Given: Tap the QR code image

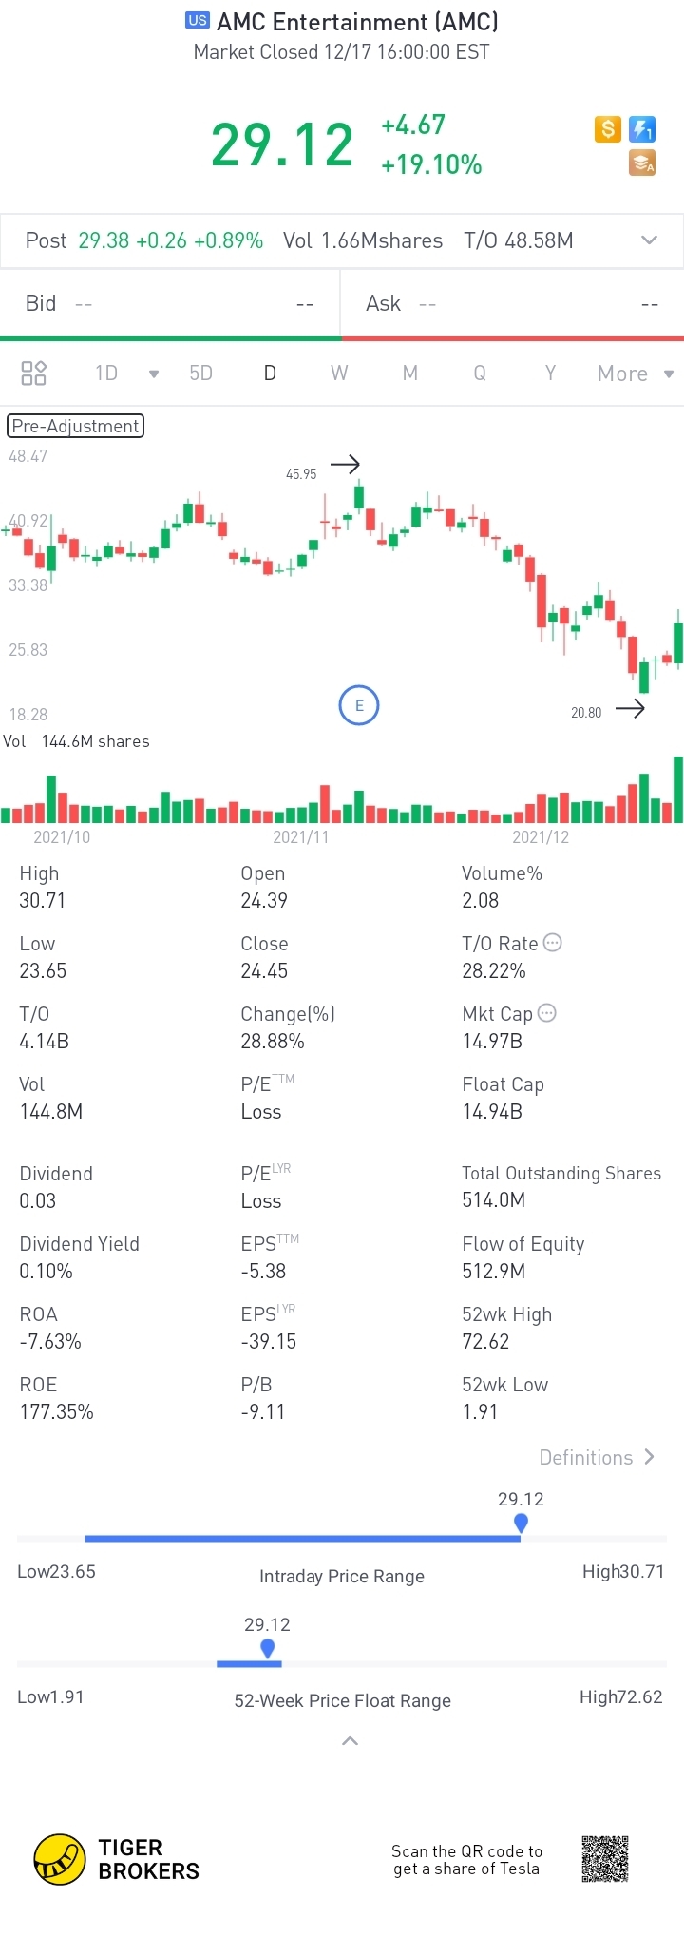Looking at the screenshot, I should pyautogui.click(x=605, y=1858).
